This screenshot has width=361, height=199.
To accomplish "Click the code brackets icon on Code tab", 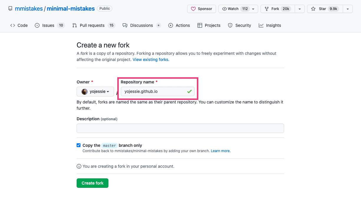I will tap(13, 25).
